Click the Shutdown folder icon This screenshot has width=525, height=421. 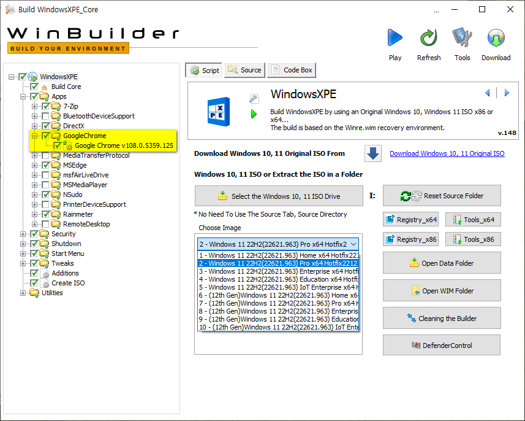click(x=44, y=244)
